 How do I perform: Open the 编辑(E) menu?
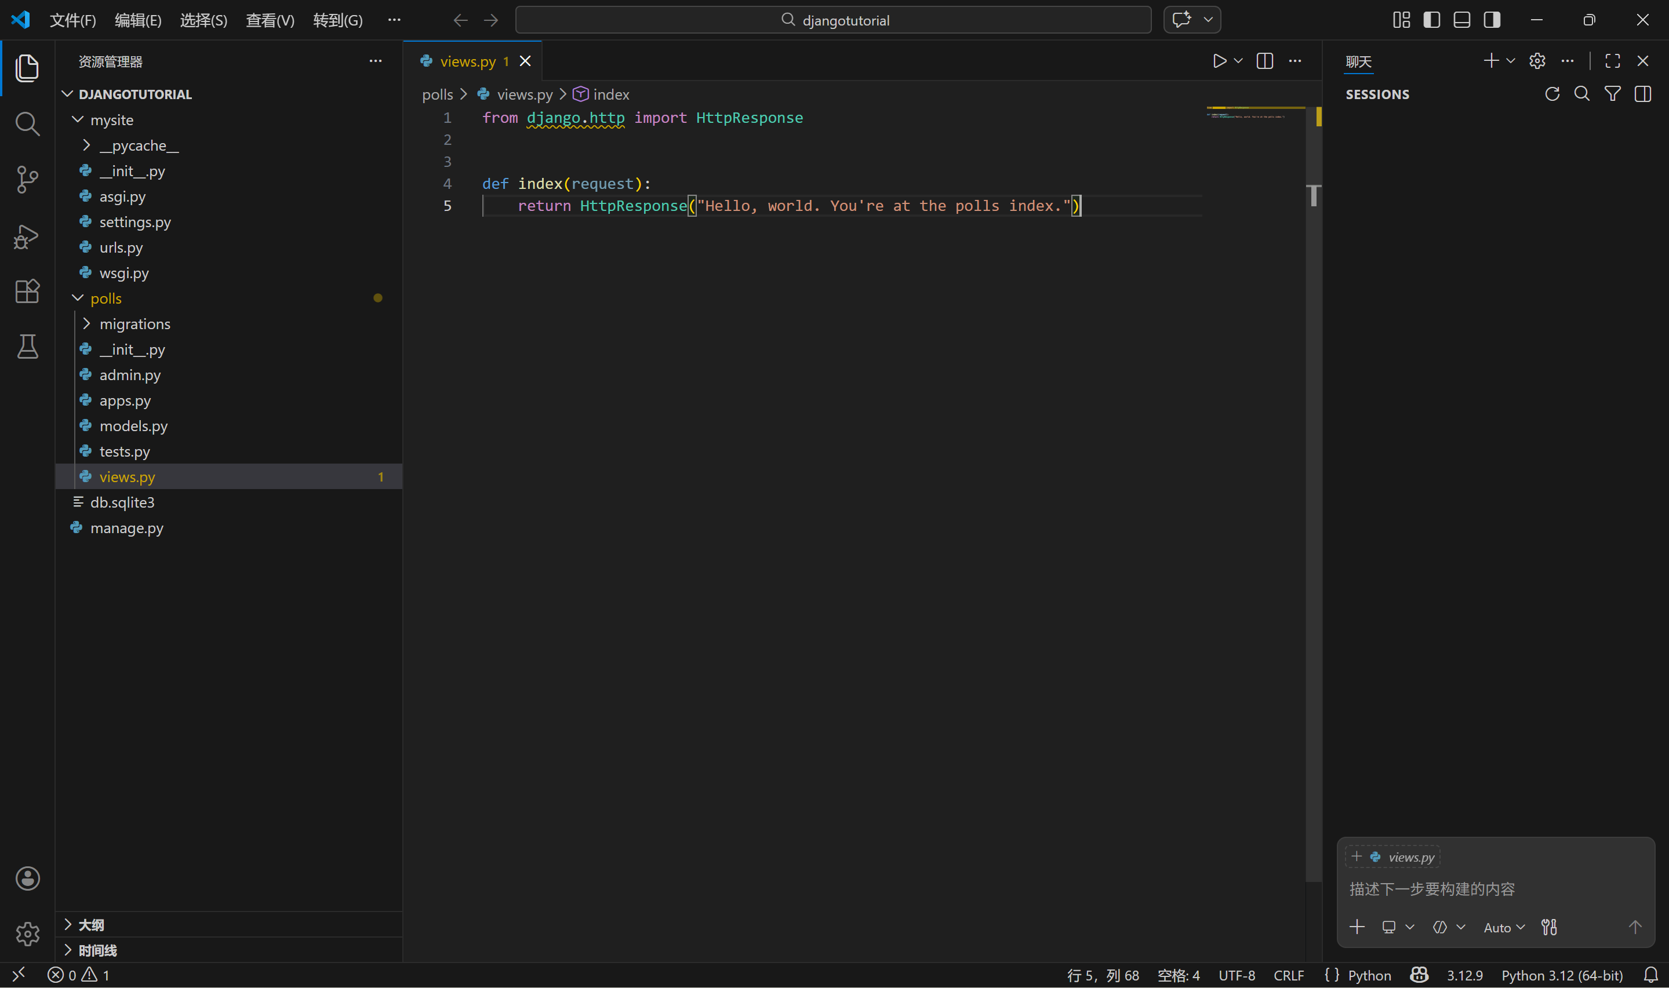pyautogui.click(x=138, y=20)
